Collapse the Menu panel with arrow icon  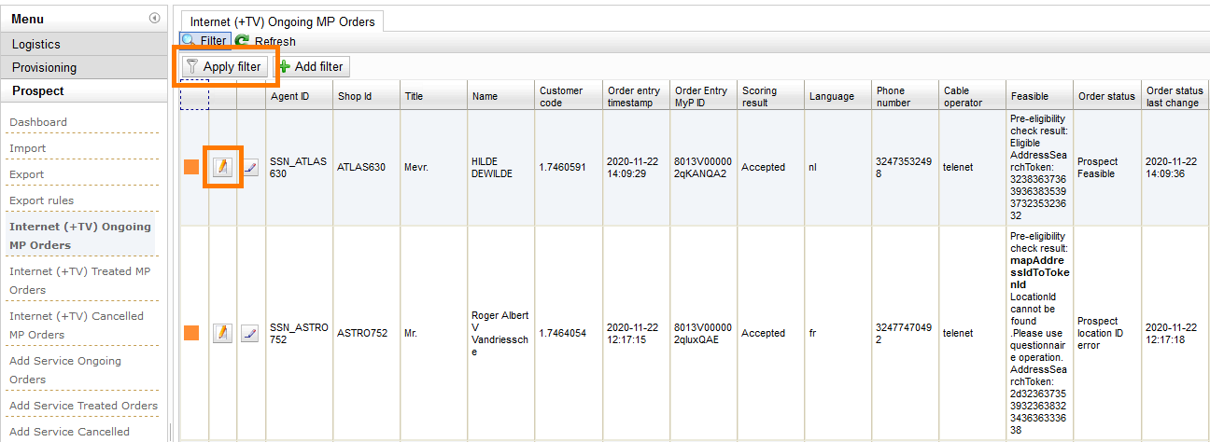154,19
